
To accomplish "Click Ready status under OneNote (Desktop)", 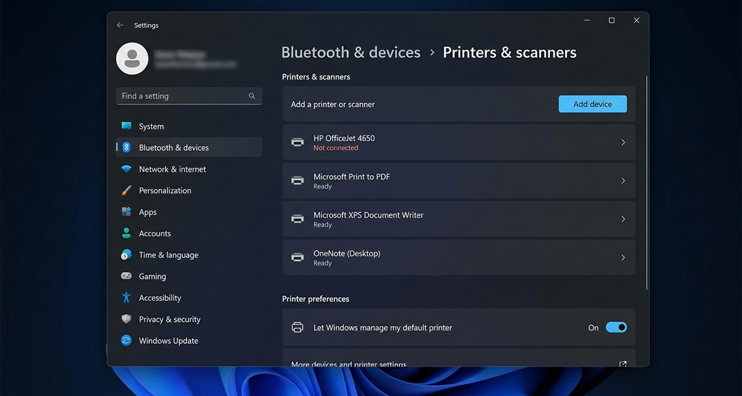I will [323, 263].
